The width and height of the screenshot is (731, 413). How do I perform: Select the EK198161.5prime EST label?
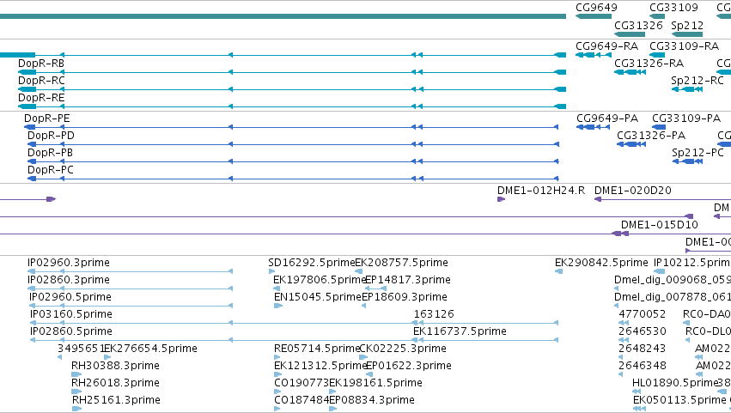pos(375,383)
